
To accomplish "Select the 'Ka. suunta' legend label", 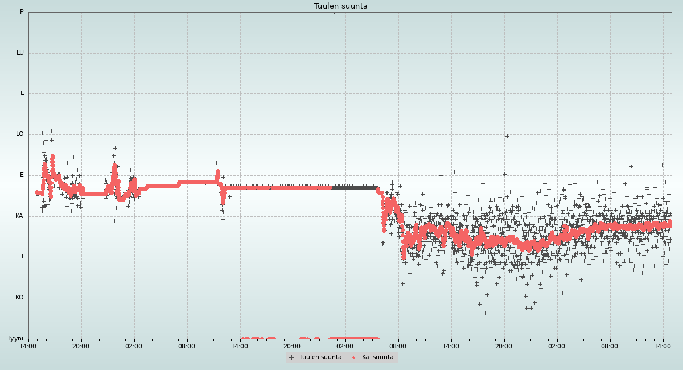I will 377,357.
